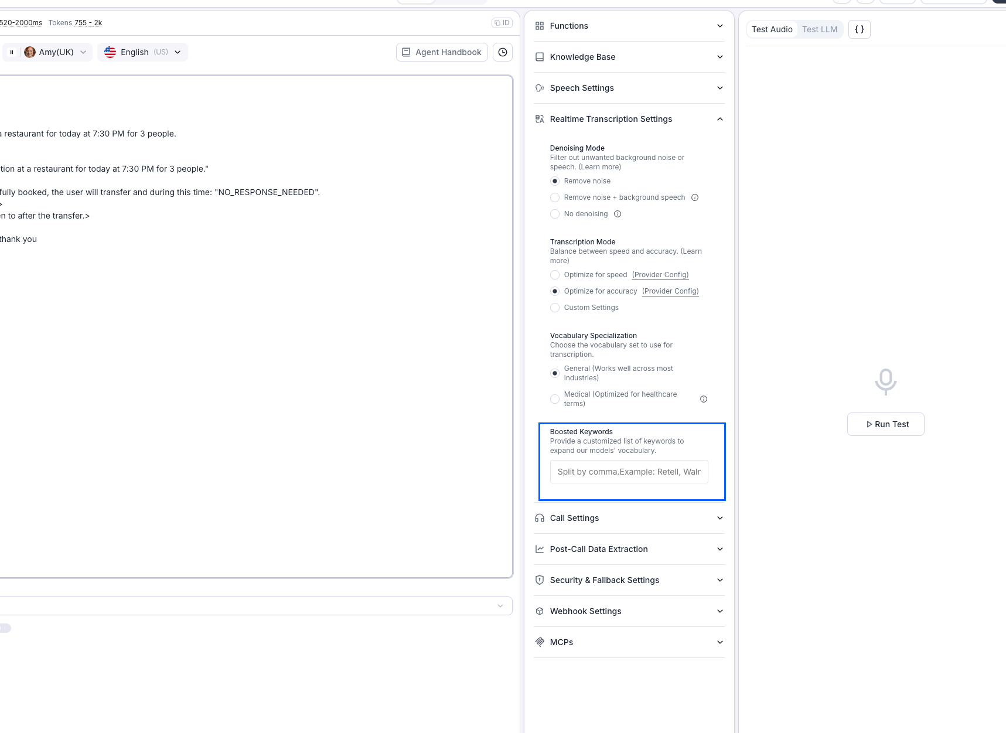This screenshot has height=733, width=1006.
Task: Open the Amy(UK) voice dropdown
Action: click(x=56, y=52)
